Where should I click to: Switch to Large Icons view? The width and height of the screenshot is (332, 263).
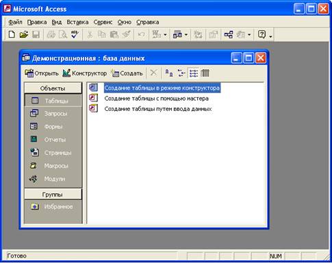click(x=169, y=73)
